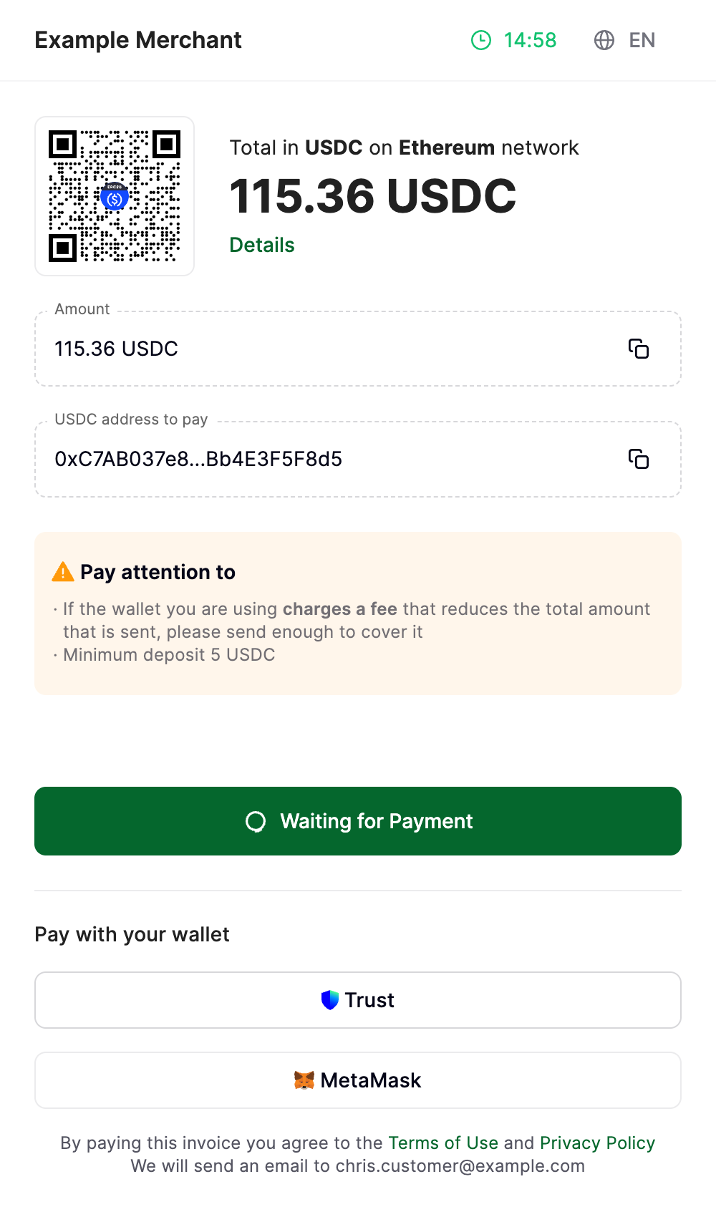Click the USDC logo inside QR code
Screen dimensions: 716x1217
pos(115,197)
